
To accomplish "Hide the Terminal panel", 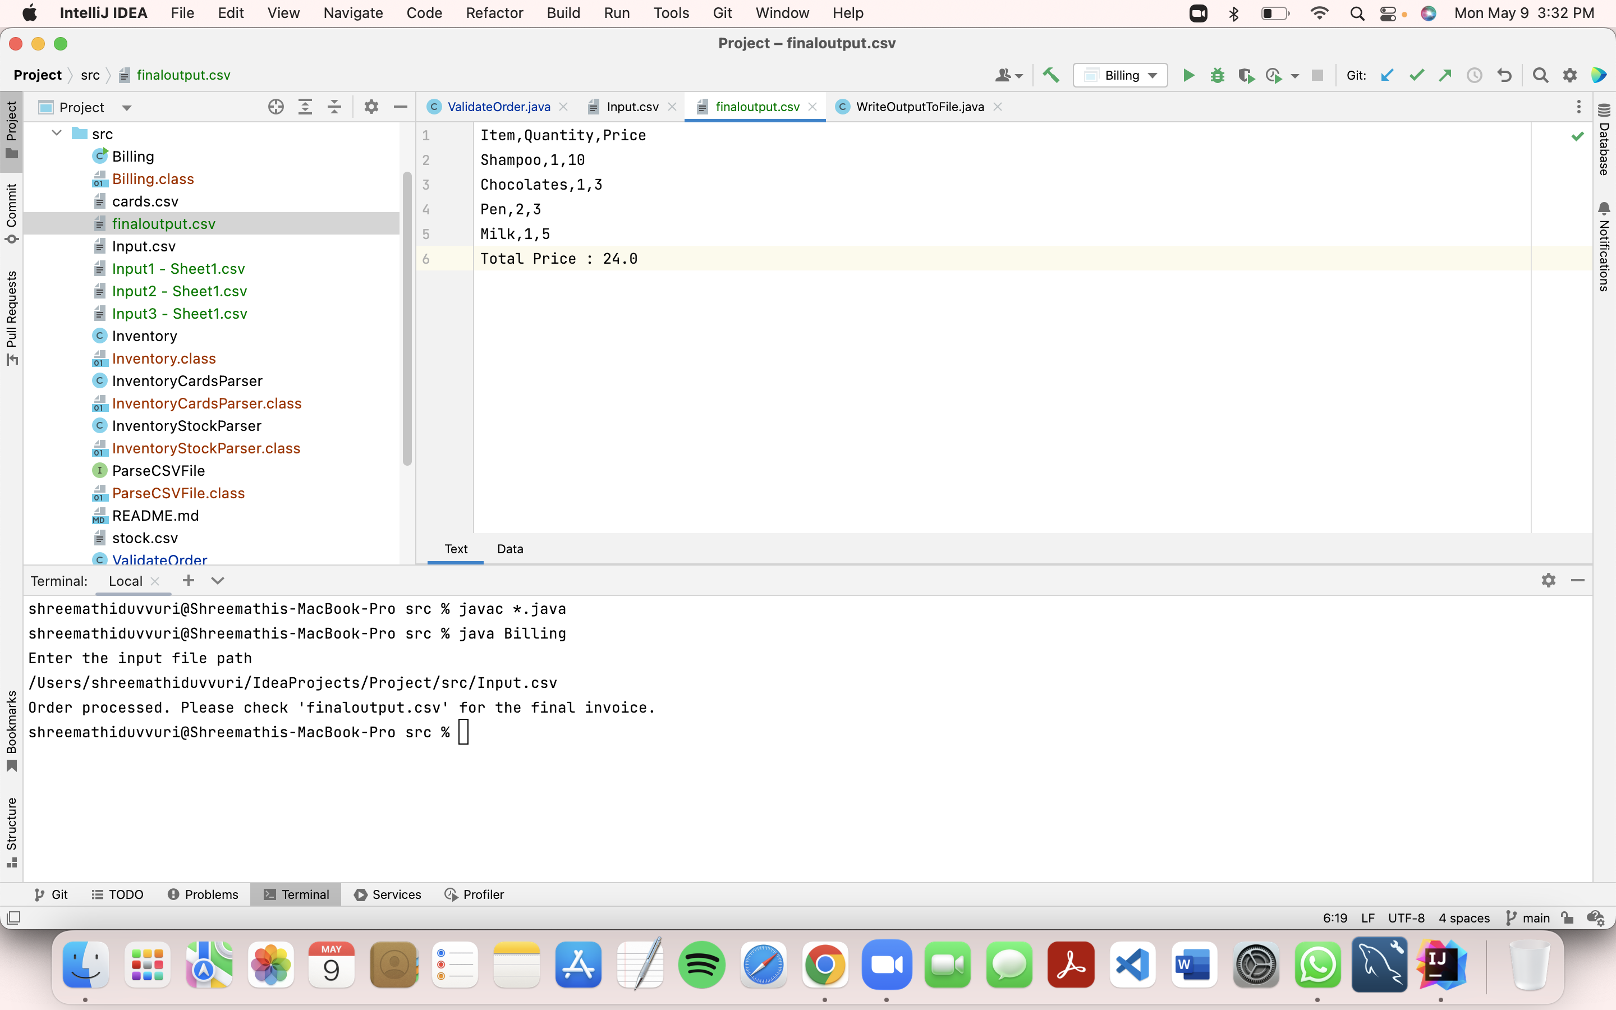I will tap(1578, 581).
